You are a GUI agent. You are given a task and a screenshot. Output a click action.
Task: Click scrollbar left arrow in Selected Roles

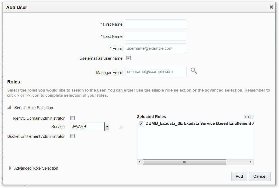(140, 162)
